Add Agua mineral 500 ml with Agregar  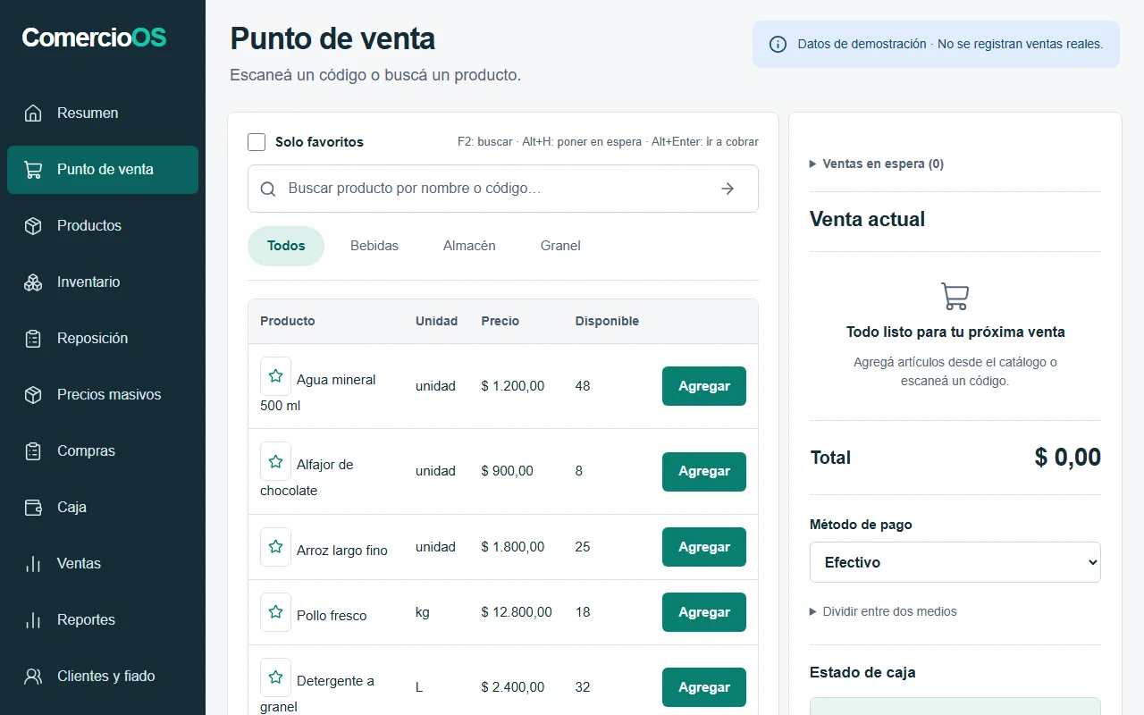coord(704,386)
